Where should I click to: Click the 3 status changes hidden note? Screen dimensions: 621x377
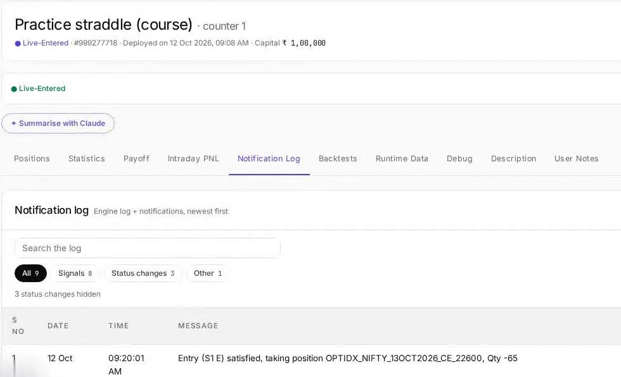[58, 294]
